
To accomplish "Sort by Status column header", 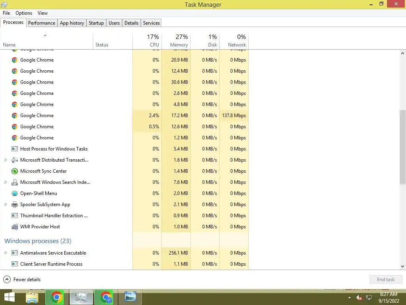I will [x=113, y=41].
